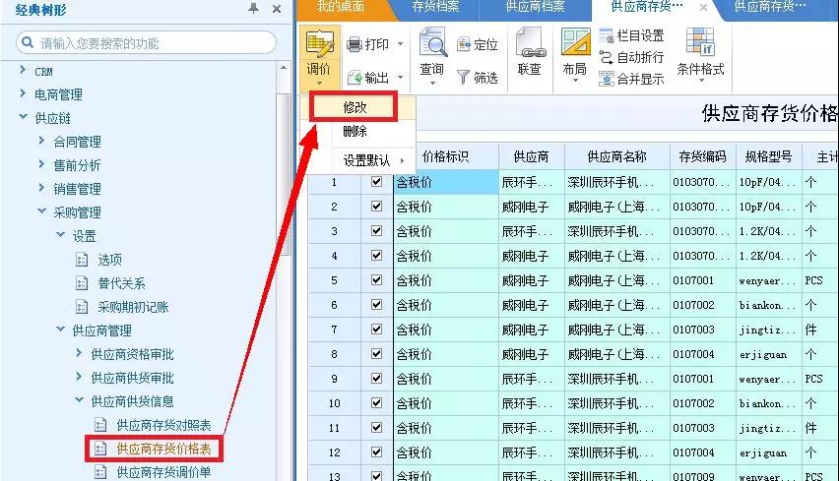This screenshot has height=481, width=839.
Task: Click the 条件格式 conditional format icon
Action: pos(700,42)
